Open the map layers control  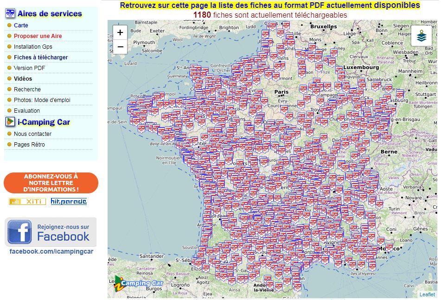(x=421, y=36)
